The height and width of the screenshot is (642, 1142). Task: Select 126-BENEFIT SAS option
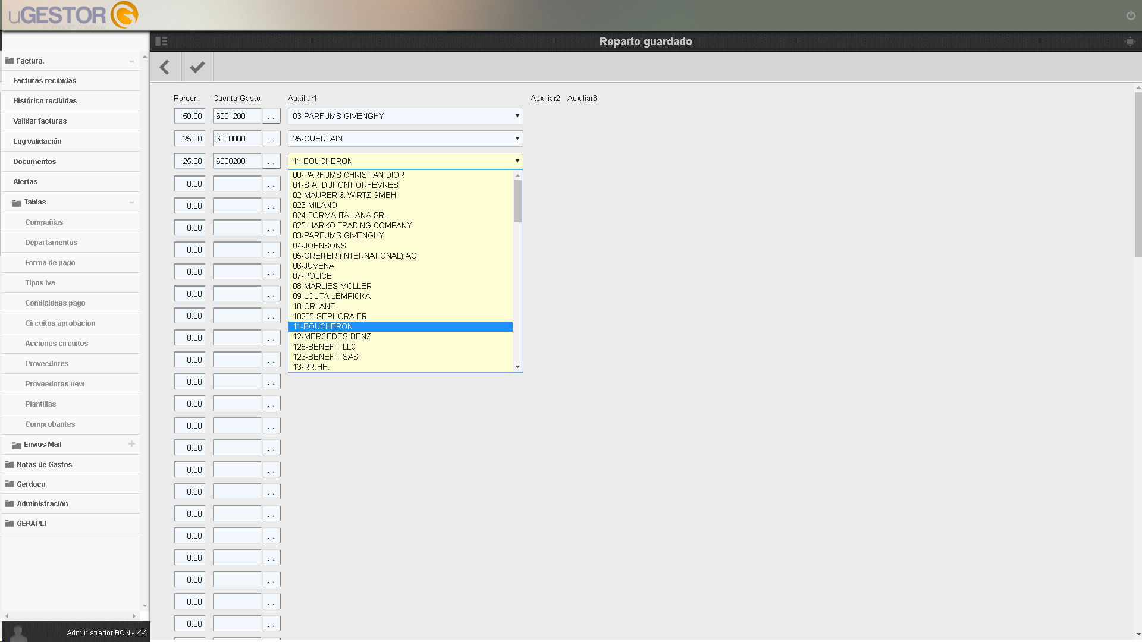pyautogui.click(x=400, y=357)
